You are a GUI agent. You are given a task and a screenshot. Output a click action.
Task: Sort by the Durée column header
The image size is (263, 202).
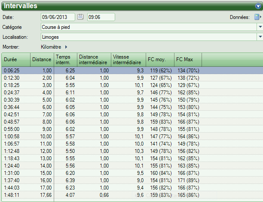click(16, 59)
